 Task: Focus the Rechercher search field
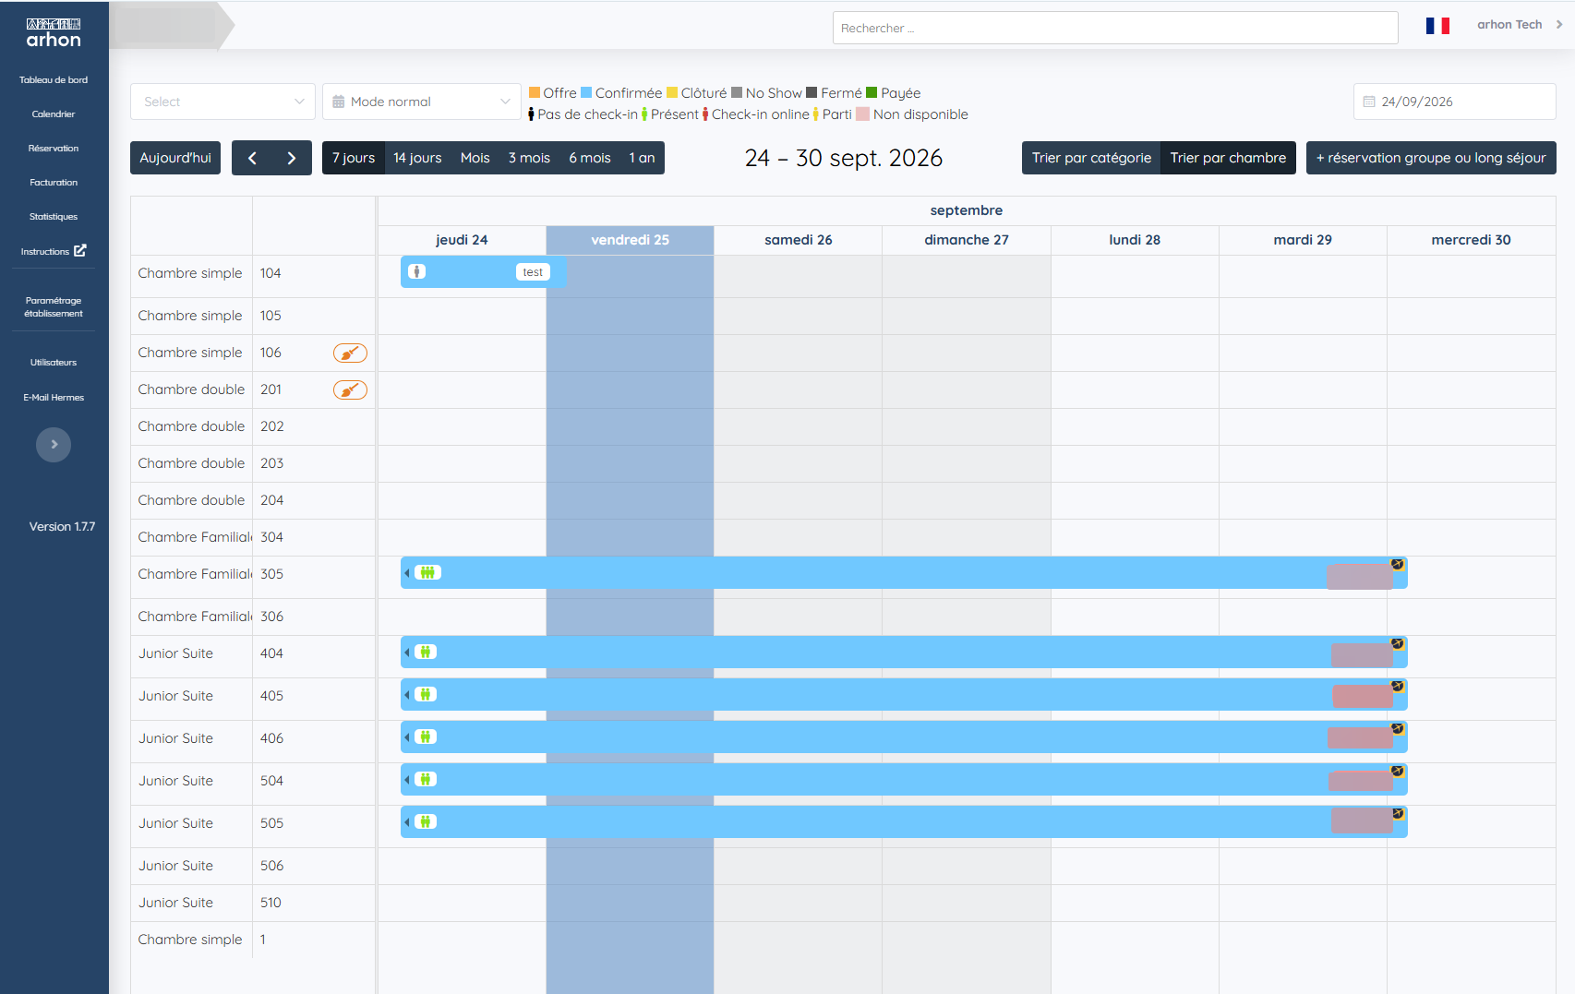(x=1115, y=28)
